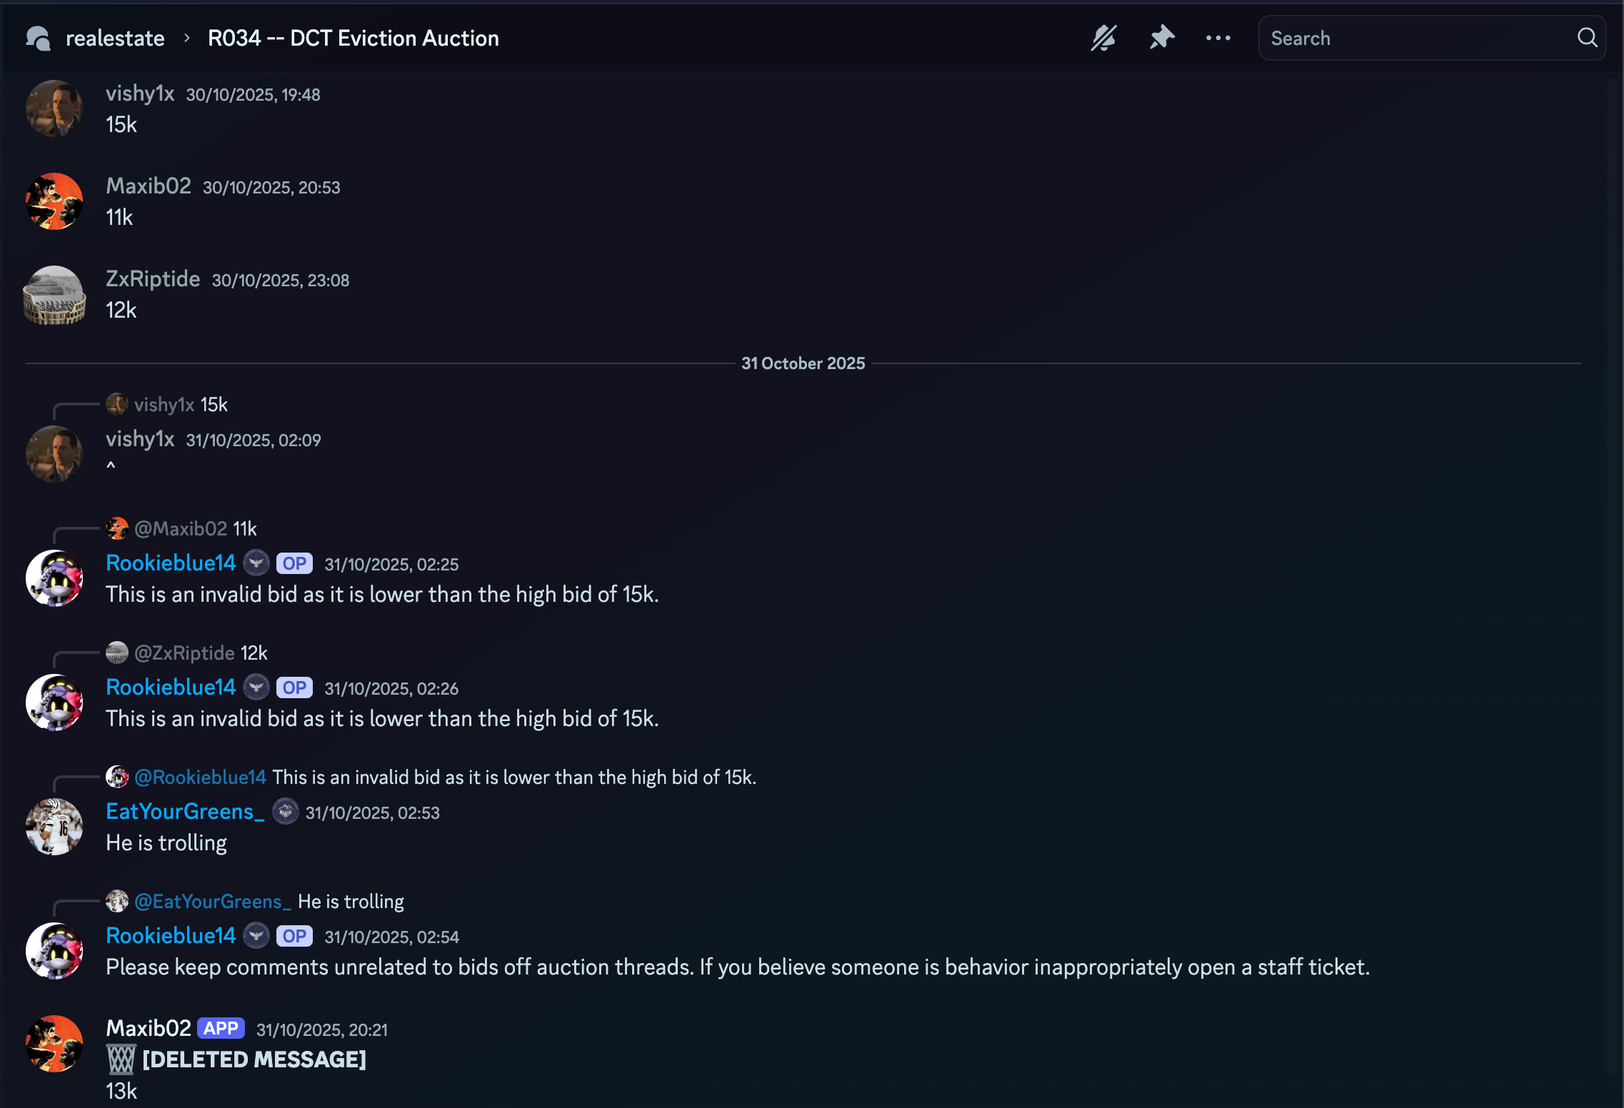Click the OP tag on the 02:54 message
Viewport: 1624px width, 1108px height.
point(294,936)
